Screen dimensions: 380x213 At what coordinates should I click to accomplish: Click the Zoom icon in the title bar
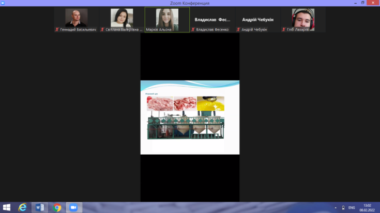click(x=3, y=3)
